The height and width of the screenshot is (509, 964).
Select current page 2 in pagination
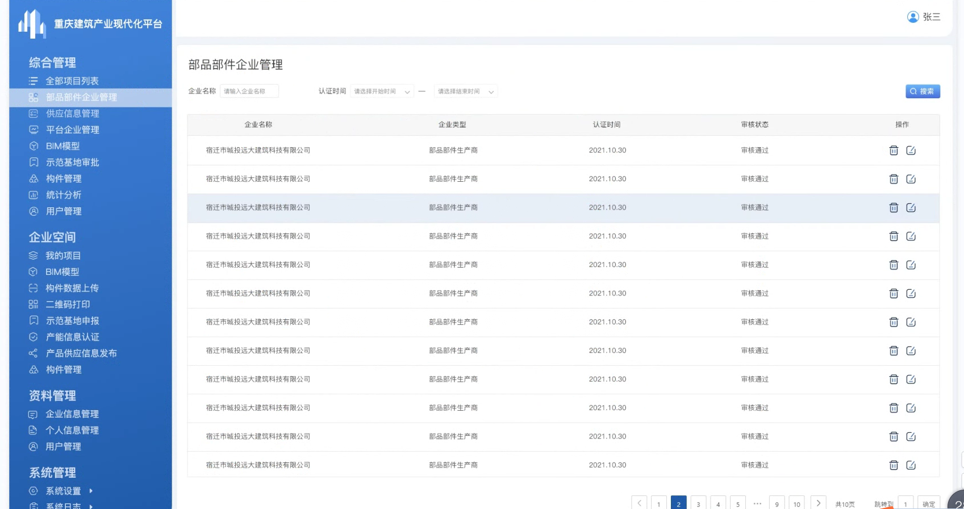coord(678,504)
